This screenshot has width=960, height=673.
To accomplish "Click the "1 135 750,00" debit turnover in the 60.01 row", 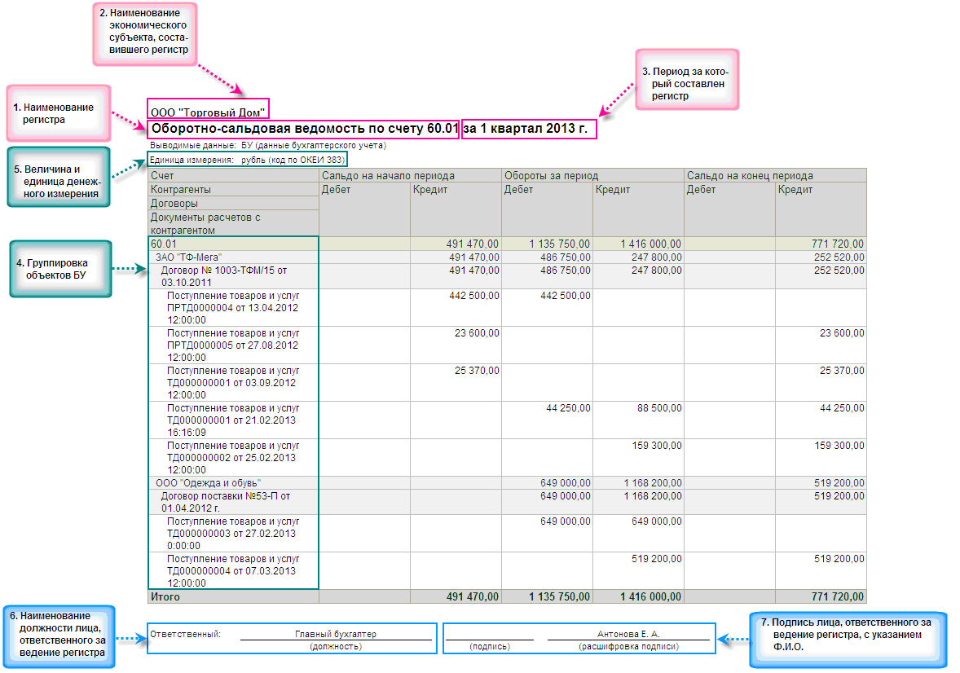I will pyautogui.click(x=560, y=244).
